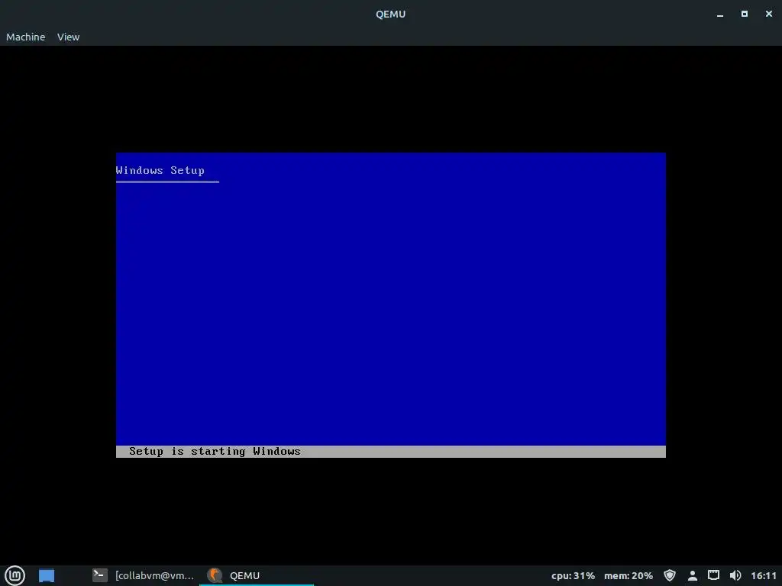
Task: Click the 'Windows Setup' heading text
Action: [160, 170]
